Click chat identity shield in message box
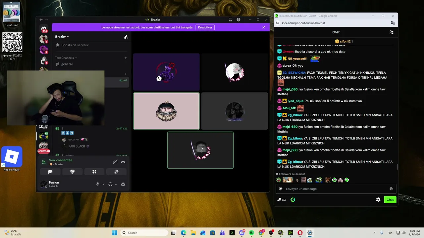The width and height of the screenshot is (424, 238). (x=281, y=189)
